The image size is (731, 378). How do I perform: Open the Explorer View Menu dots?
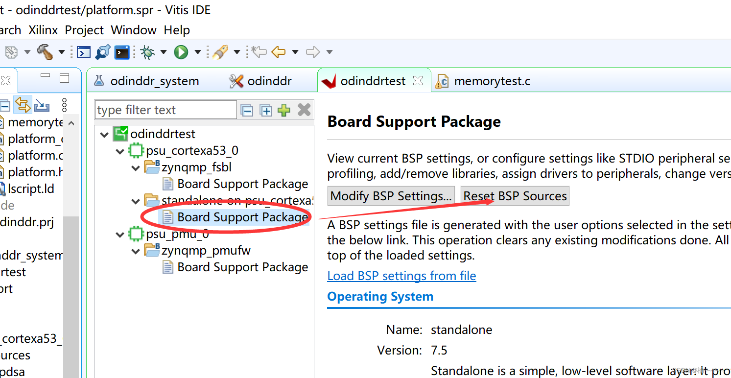pos(64,105)
